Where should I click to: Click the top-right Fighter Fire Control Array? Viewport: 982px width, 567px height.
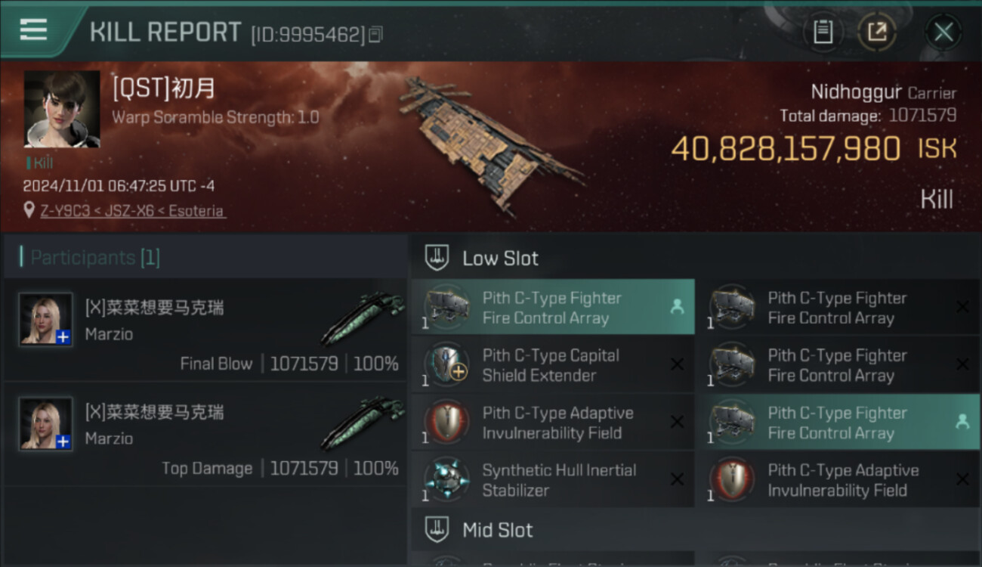[838, 308]
